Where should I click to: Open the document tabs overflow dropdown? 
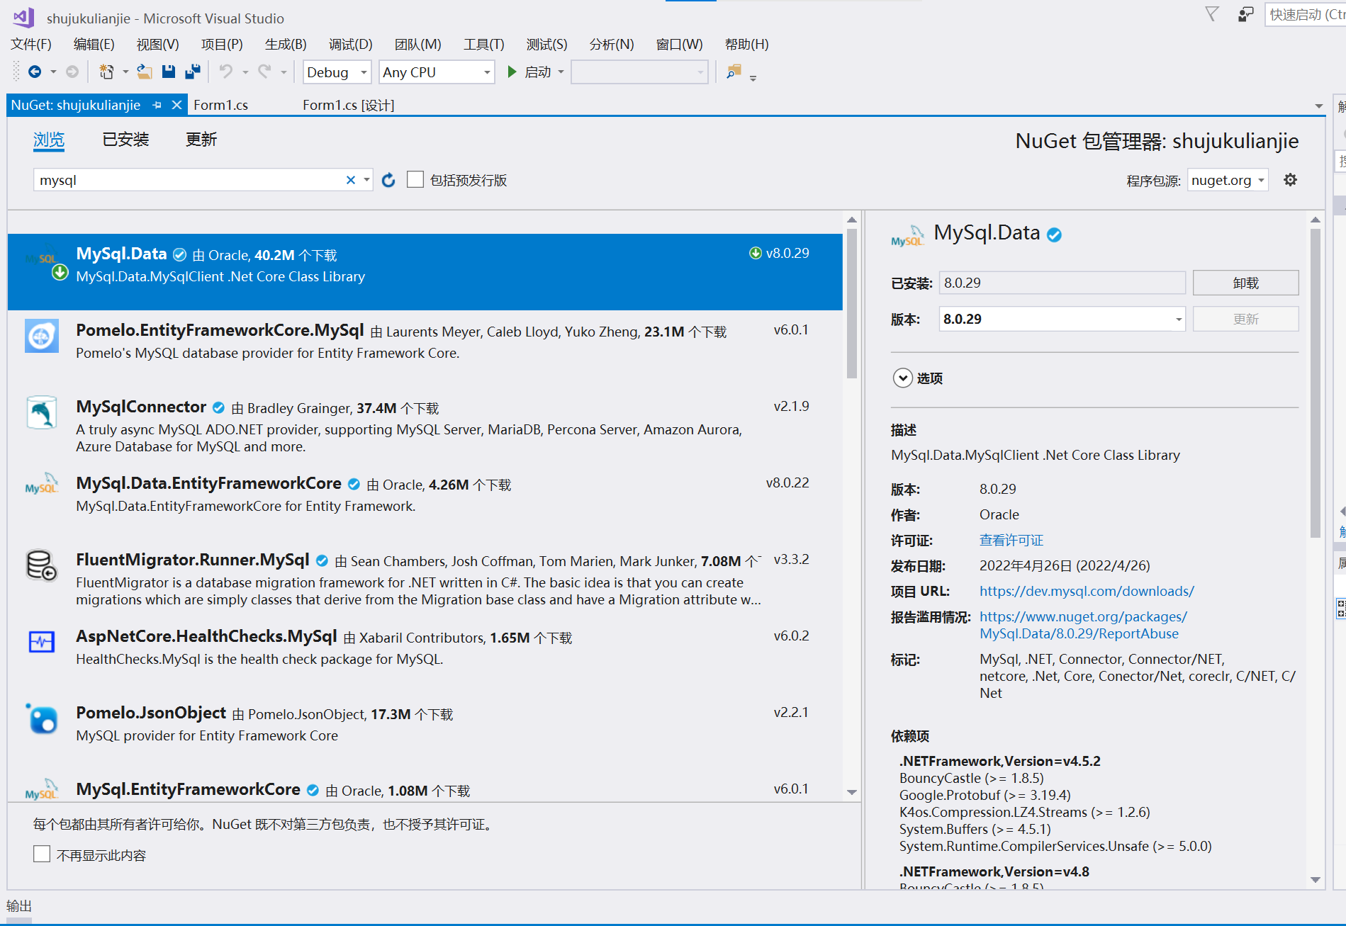coord(1318,106)
